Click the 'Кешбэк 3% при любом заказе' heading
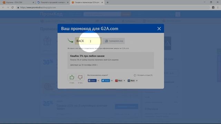Screen dimensions: 221x124 [87, 56]
